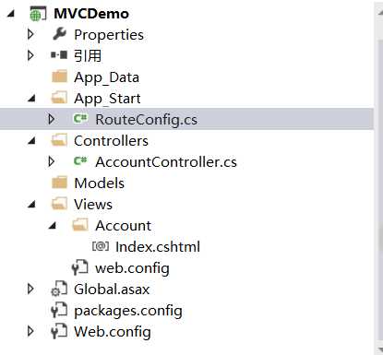
Task: Click the MVCDemo web project icon
Action: pyautogui.click(x=38, y=14)
